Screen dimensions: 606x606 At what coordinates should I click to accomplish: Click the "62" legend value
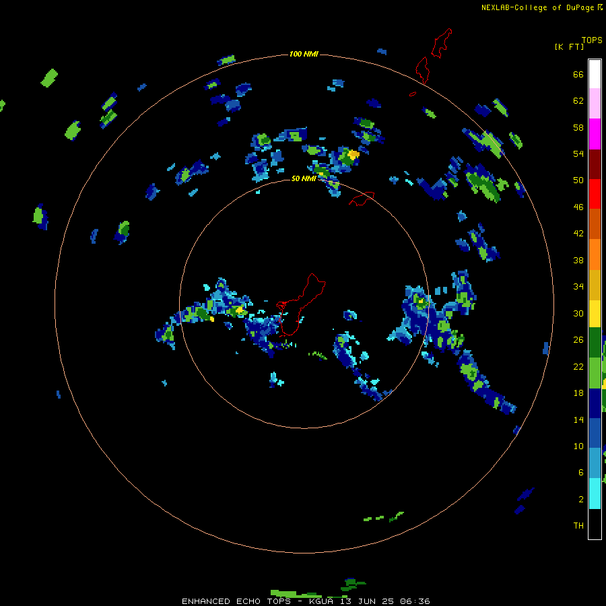coord(578,101)
